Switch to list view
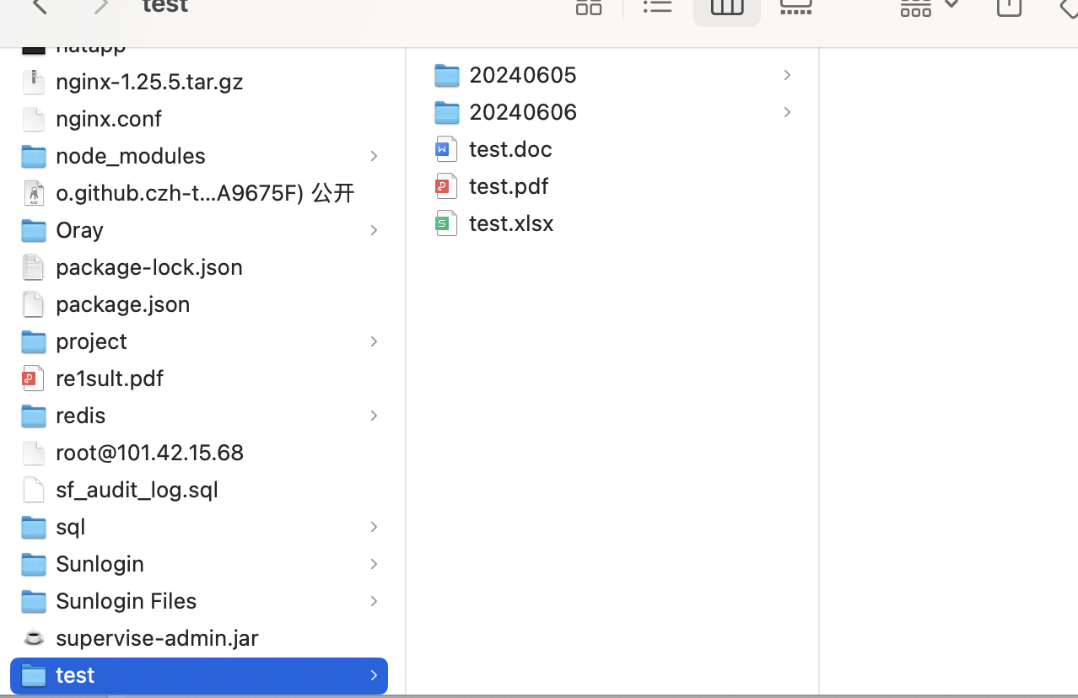This screenshot has height=698, width=1078. point(657,7)
